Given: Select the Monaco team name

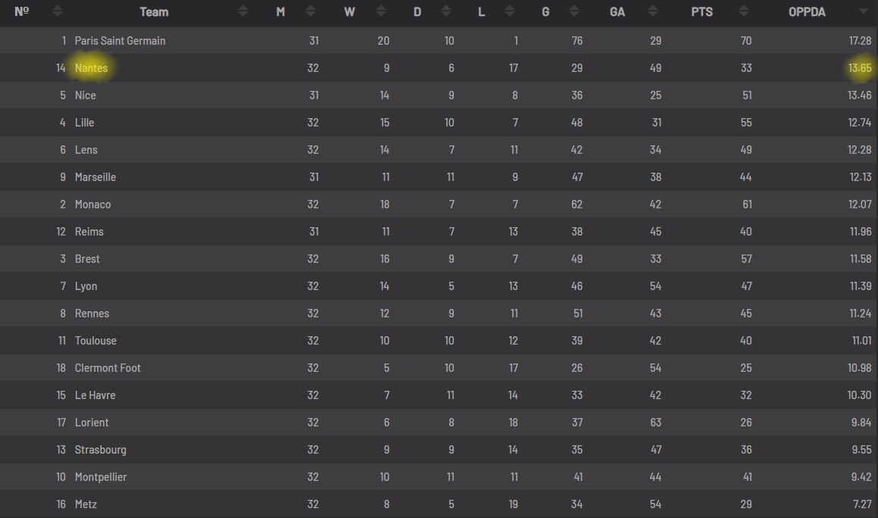Looking at the screenshot, I should (x=92, y=204).
